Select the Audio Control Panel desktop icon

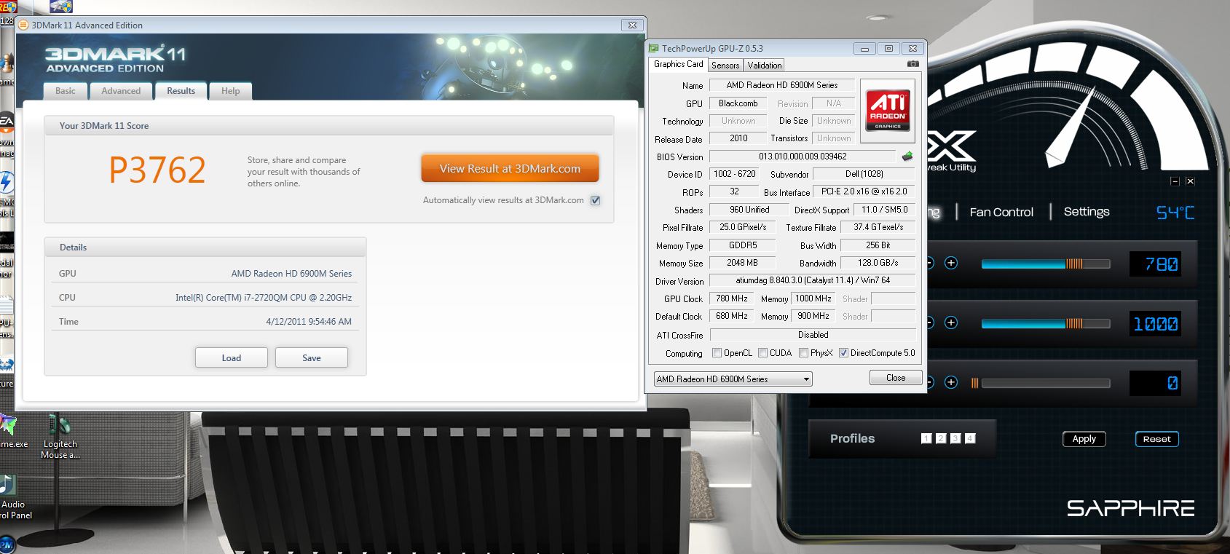(x=13, y=497)
